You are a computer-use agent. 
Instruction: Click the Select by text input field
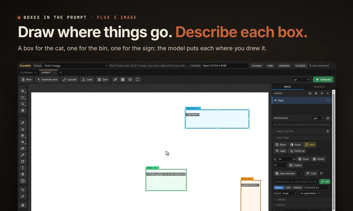click(x=296, y=182)
